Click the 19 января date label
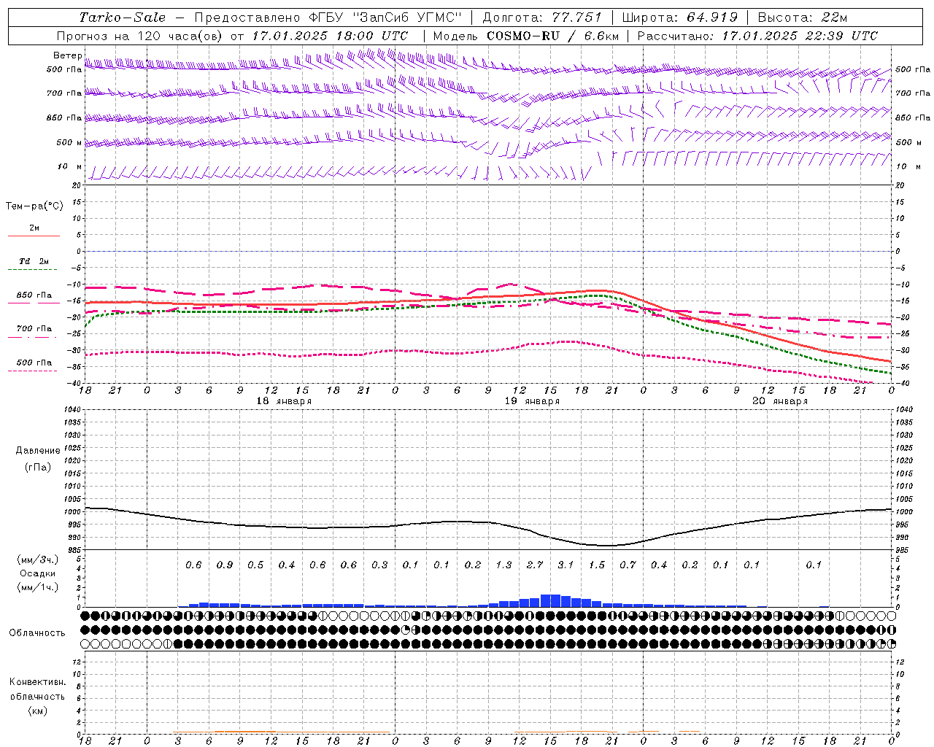This screenshot has height=747, width=934. [x=532, y=401]
